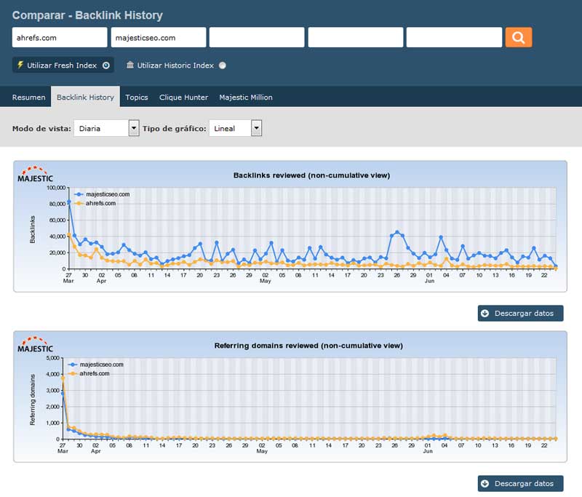Click the download arrow icon below the domains chart
This screenshot has width=582, height=497.
point(484,483)
